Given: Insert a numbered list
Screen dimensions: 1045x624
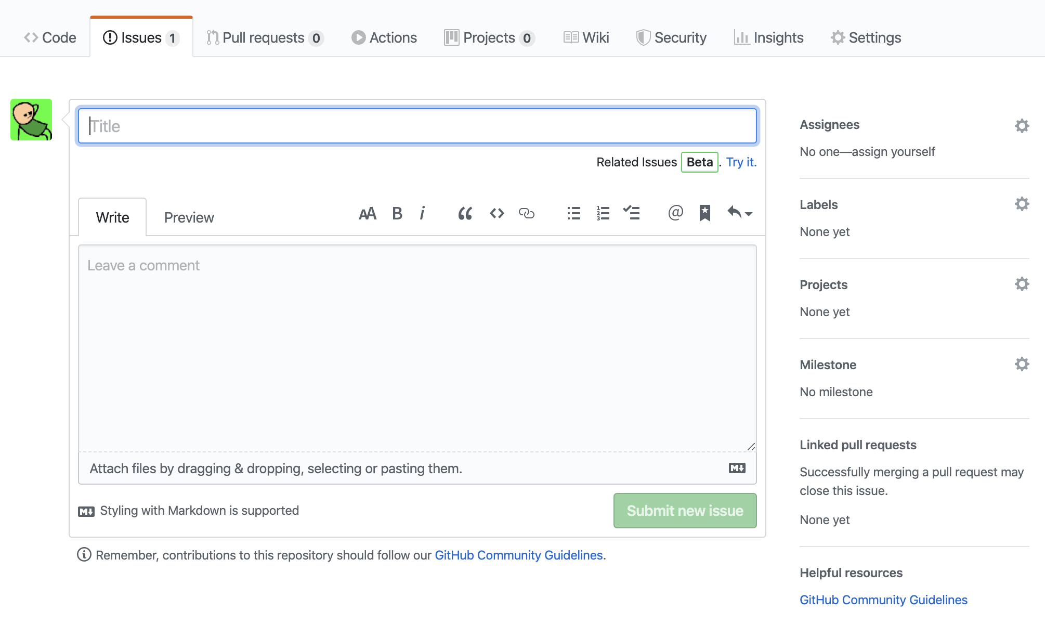Looking at the screenshot, I should pyautogui.click(x=603, y=214).
